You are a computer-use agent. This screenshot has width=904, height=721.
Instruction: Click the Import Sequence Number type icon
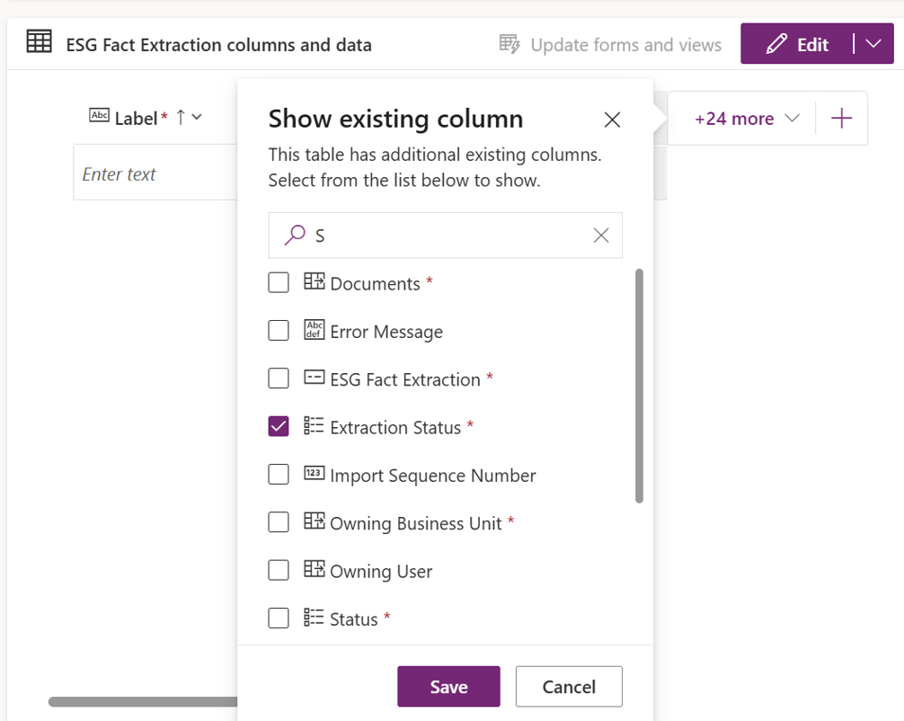(314, 474)
